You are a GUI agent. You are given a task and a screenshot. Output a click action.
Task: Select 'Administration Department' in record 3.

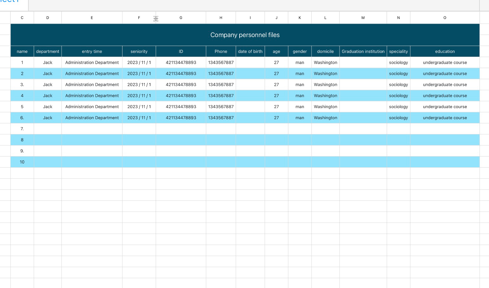92,85
